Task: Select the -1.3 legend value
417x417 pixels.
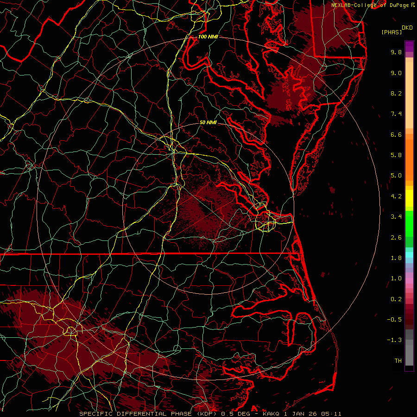Action: click(394, 340)
